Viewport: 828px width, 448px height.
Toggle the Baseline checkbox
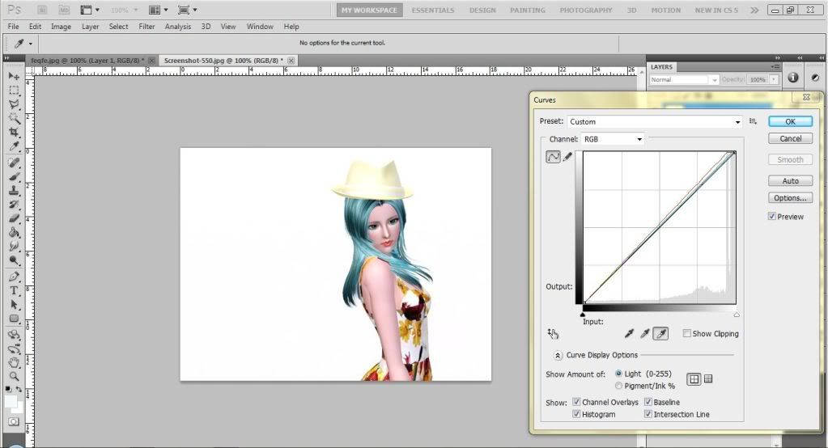click(x=648, y=402)
